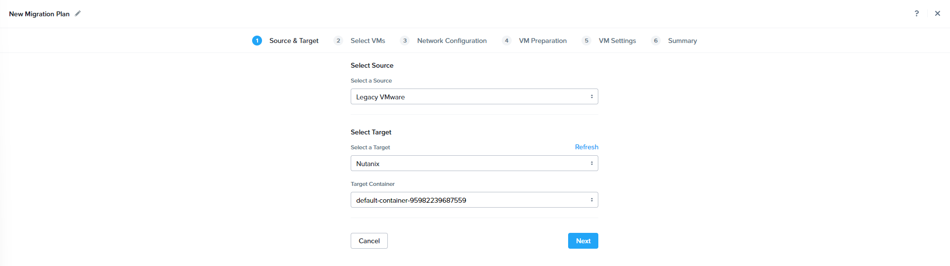
Task: Click the pencil icon to rename the plan
Action: point(78,14)
